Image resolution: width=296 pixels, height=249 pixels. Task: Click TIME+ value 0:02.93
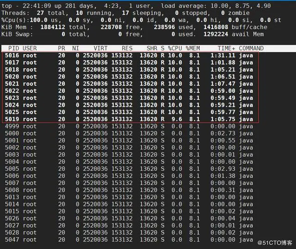click(223, 169)
